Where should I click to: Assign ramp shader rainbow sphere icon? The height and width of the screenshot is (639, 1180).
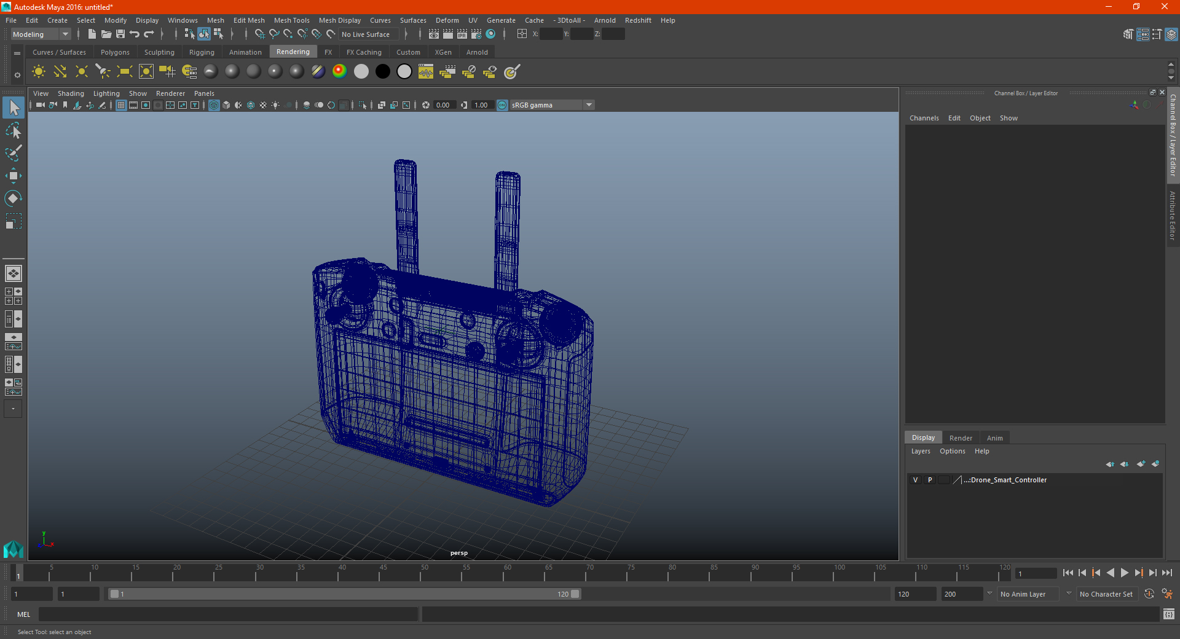click(339, 71)
